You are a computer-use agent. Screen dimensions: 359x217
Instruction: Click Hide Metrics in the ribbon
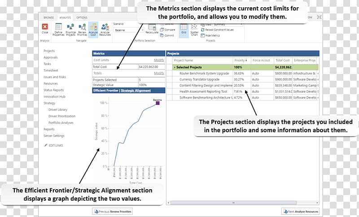click(x=210, y=35)
